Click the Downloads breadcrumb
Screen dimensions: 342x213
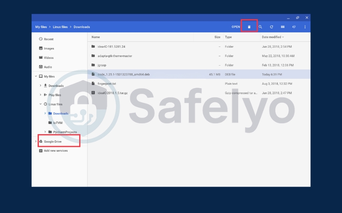coord(82,27)
